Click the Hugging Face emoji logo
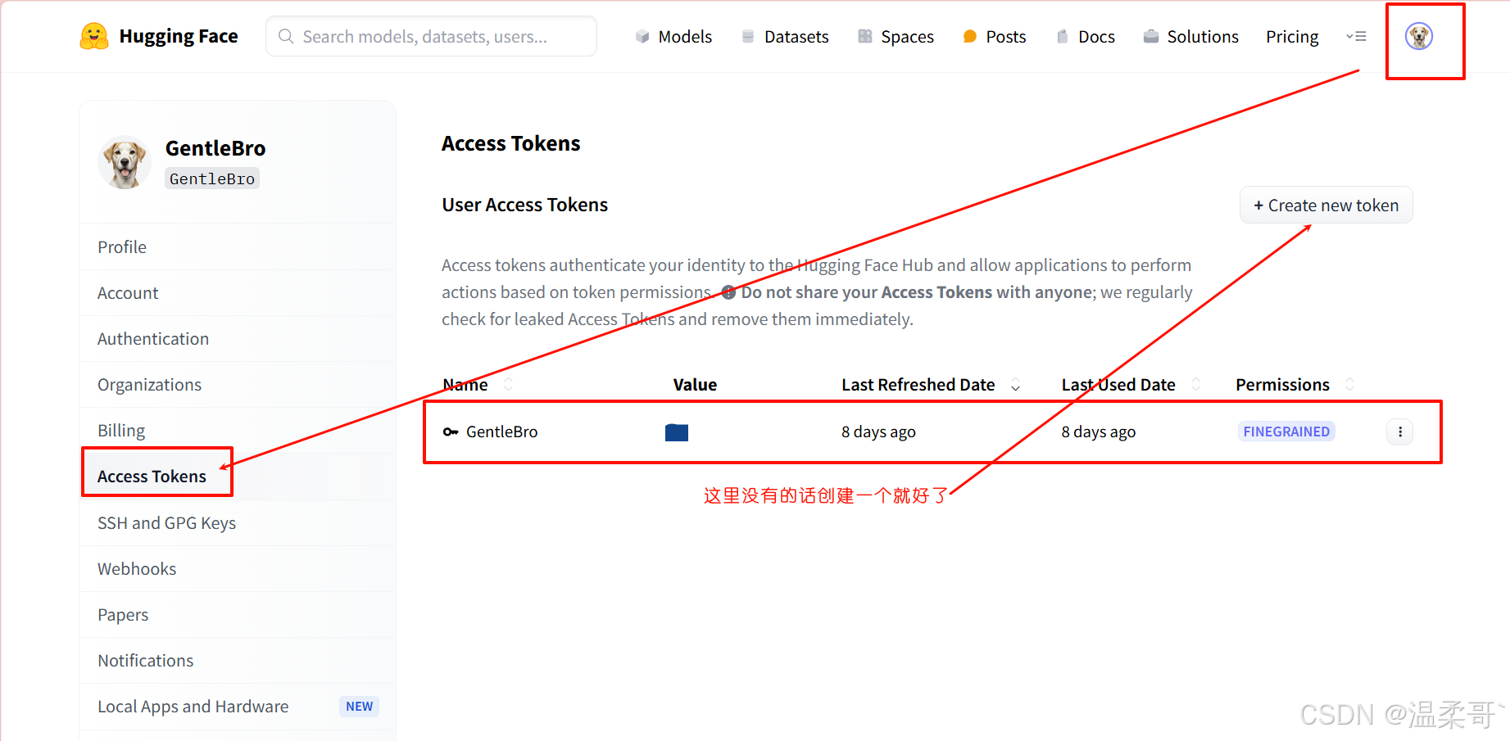The height and width of the screenshot is (741, 1510). point(94,36)
